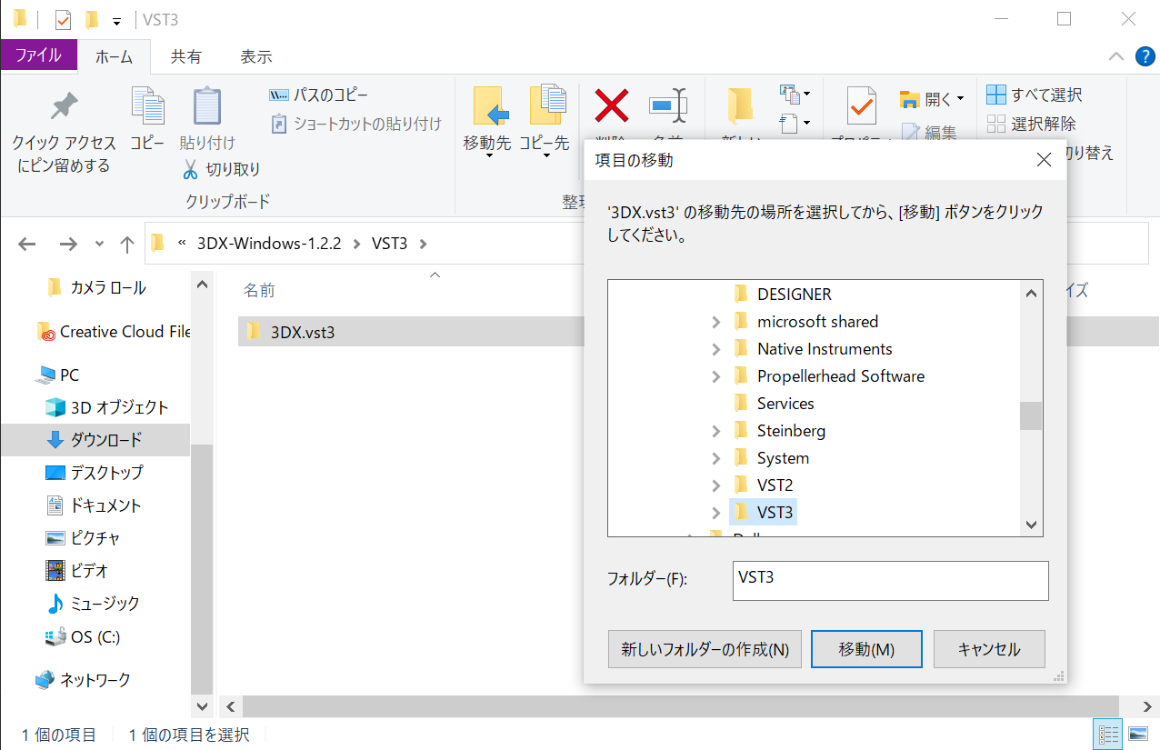1160x750 pixels.
Task: Open ドキュメント in navigation pane
Action: pos(94,505)
